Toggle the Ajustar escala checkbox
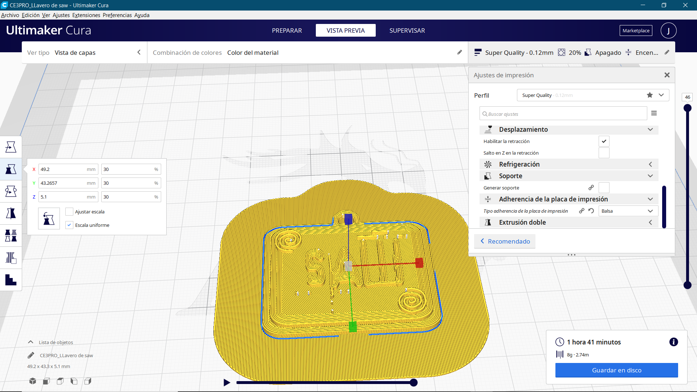Viewport: 697px width, 392px height. point(69,212)
